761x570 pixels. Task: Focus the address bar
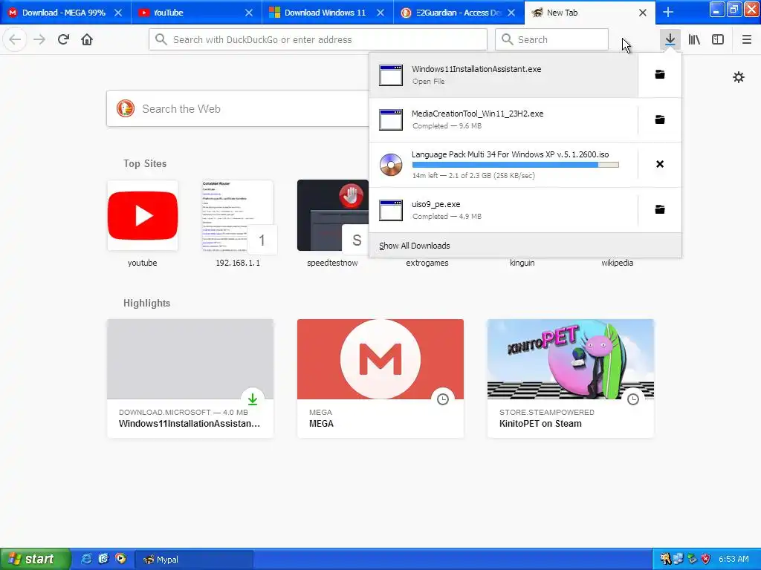318,39
